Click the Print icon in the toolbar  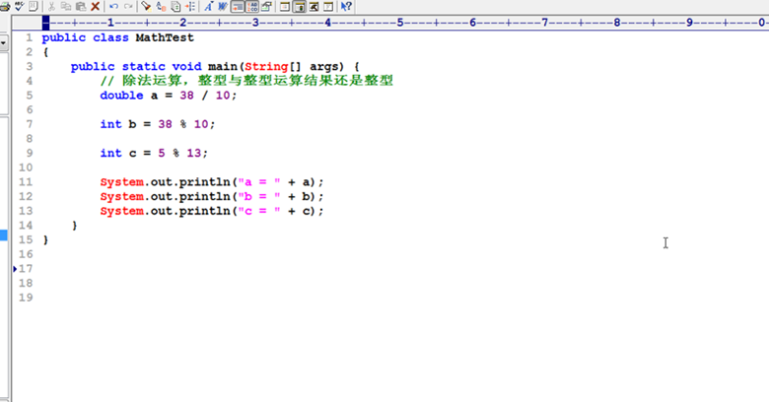tap(5, 6)
